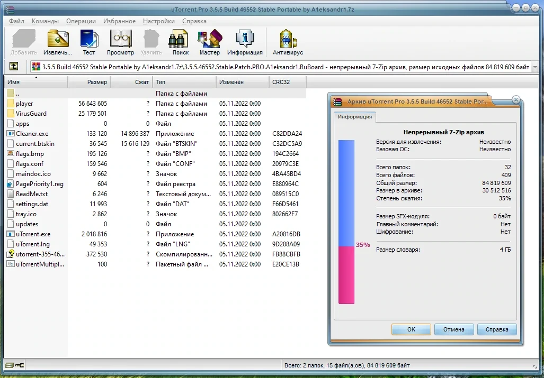Open the Файл menu
The image size is (544, 378).
(16, 21)
